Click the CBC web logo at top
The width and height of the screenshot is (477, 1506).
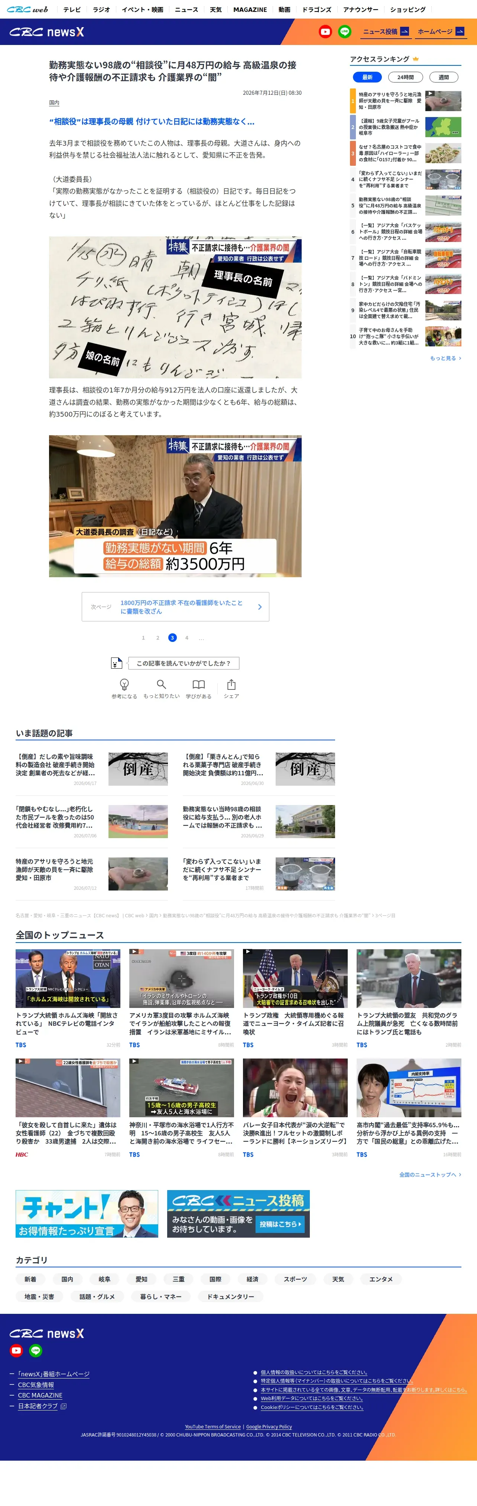(27, 9)
